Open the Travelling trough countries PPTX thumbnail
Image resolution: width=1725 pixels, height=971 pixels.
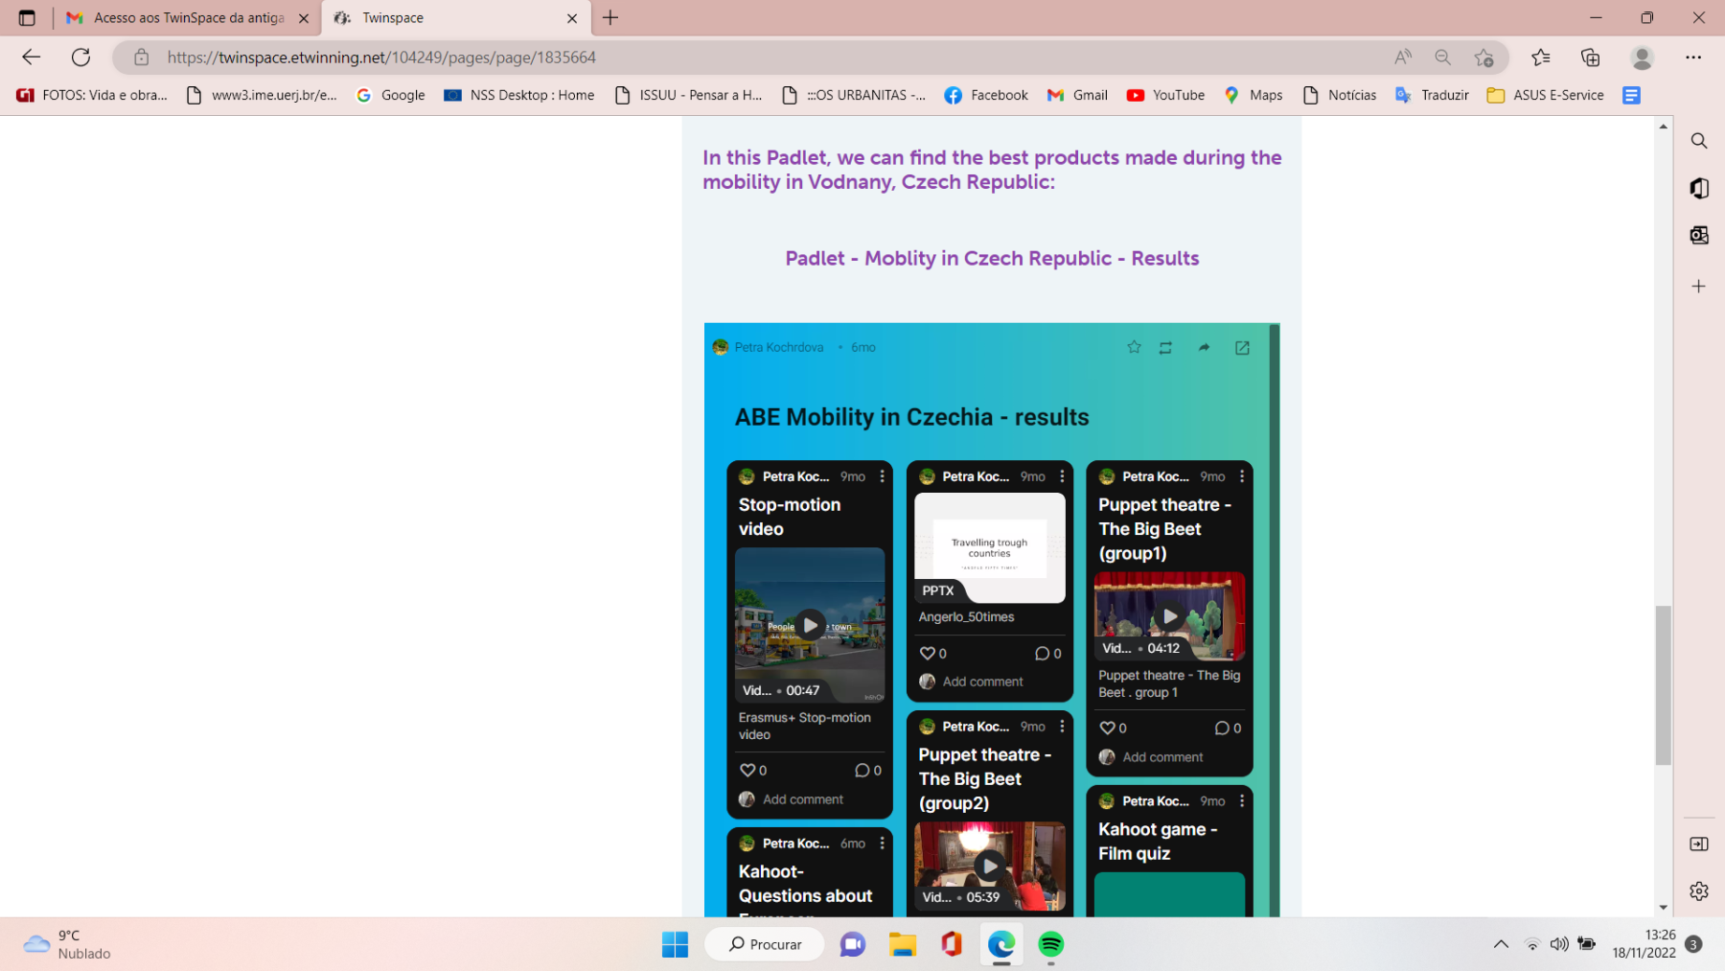coord(990,547)
